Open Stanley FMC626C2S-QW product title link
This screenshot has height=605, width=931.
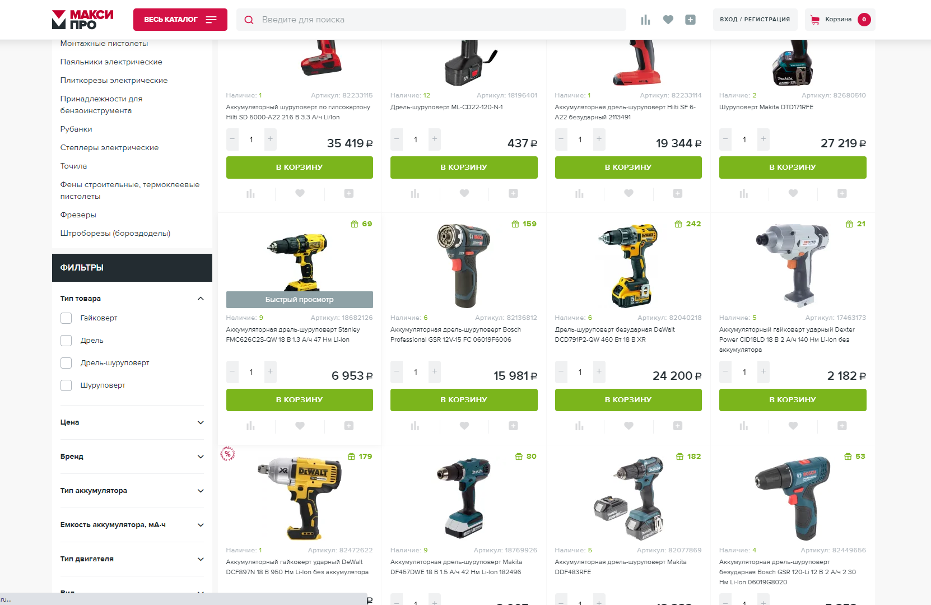click(x=293, y=334)
